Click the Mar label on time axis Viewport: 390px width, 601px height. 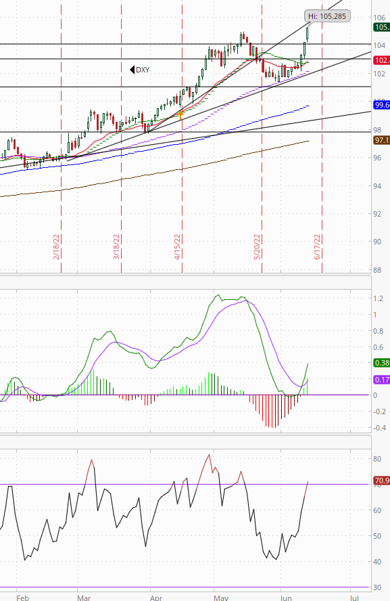84,598
